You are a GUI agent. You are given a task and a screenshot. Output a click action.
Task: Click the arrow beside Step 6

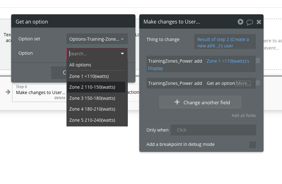[x=8, y=92]
